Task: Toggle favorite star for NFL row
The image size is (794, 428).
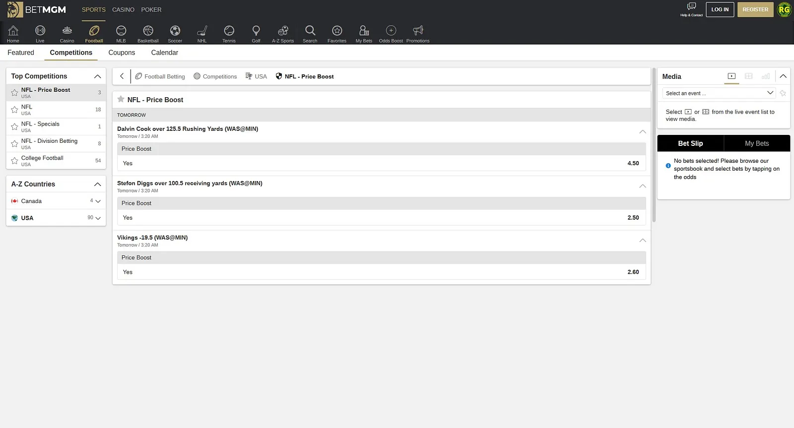Action: (x=14, y=110)
